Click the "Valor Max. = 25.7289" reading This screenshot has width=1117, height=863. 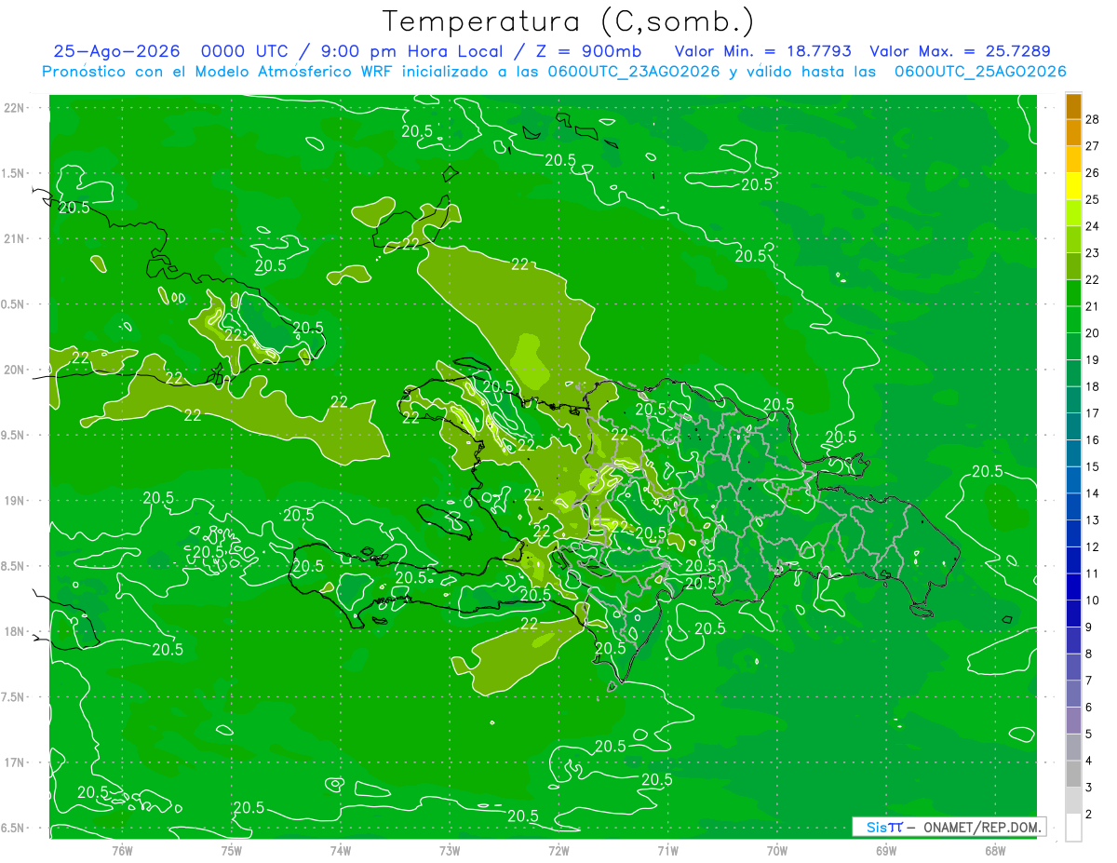(960, 51)
